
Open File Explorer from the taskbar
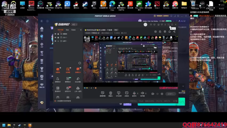point(9,125)
